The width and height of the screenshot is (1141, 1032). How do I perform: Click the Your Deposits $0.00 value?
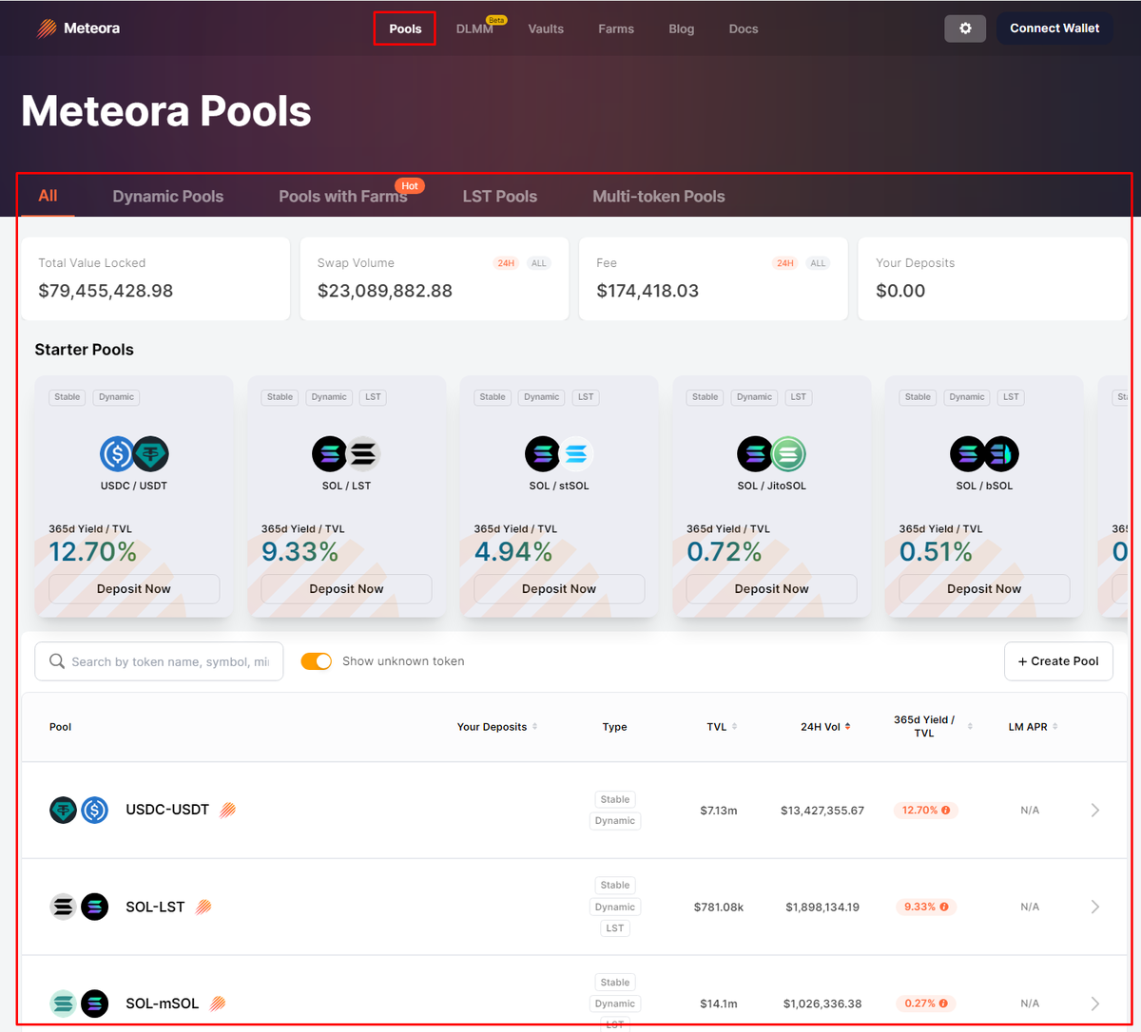(900, 291)
